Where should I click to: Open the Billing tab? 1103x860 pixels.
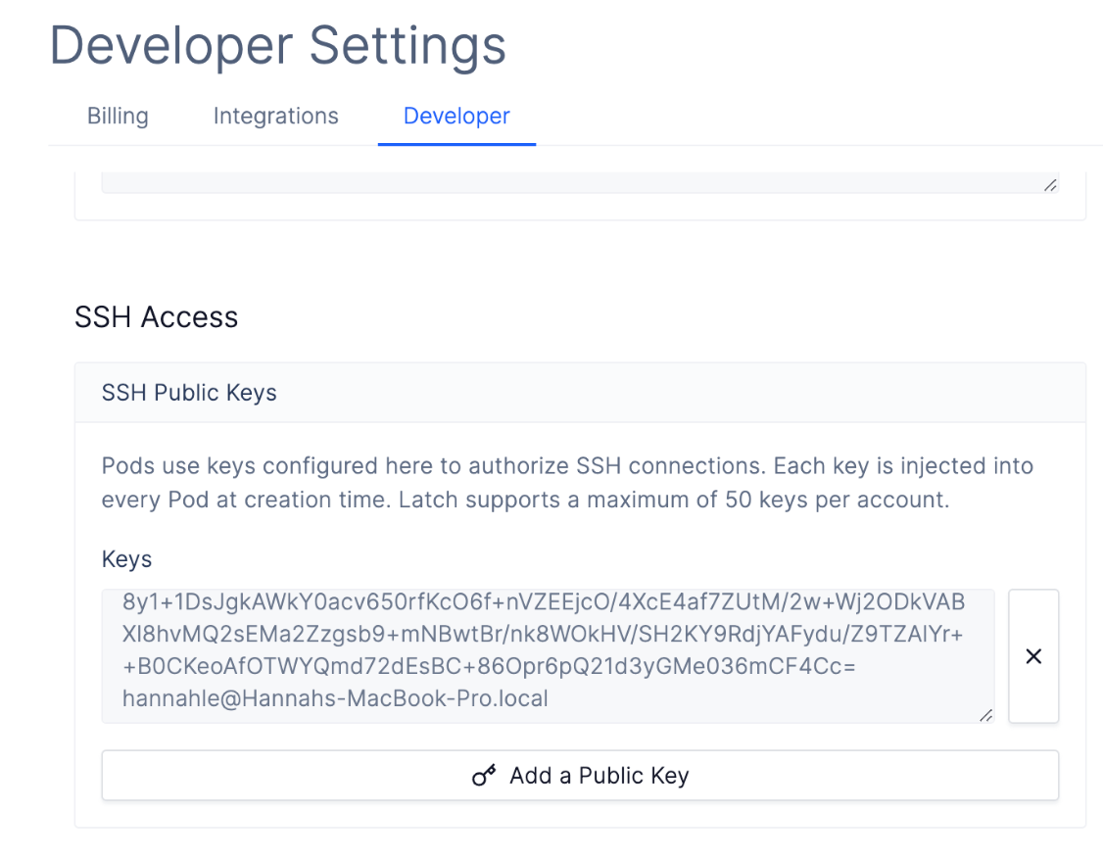pyautogui.click(x=118, y=116)
